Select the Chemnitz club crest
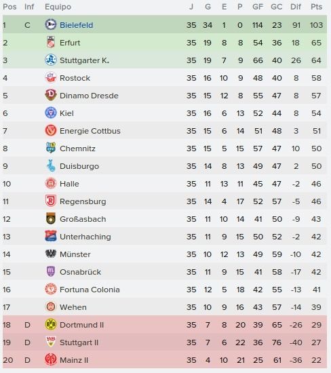 [x=50, y=148]
